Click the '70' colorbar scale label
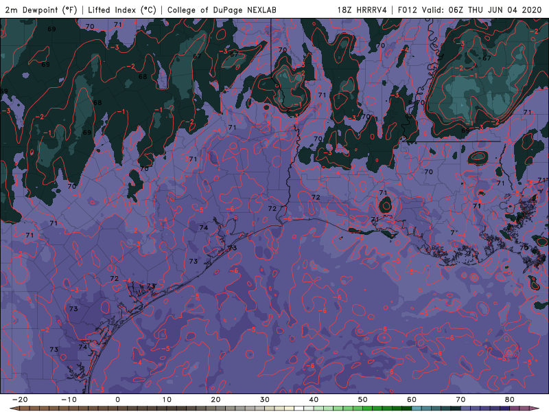 click(460, 400)
